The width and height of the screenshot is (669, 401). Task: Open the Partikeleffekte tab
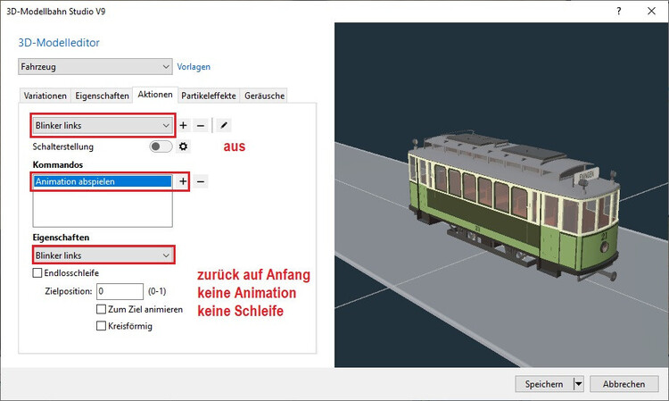(x=208, y=96)
